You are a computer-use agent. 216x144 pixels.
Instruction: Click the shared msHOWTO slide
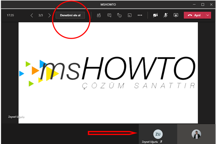(108, 73)
